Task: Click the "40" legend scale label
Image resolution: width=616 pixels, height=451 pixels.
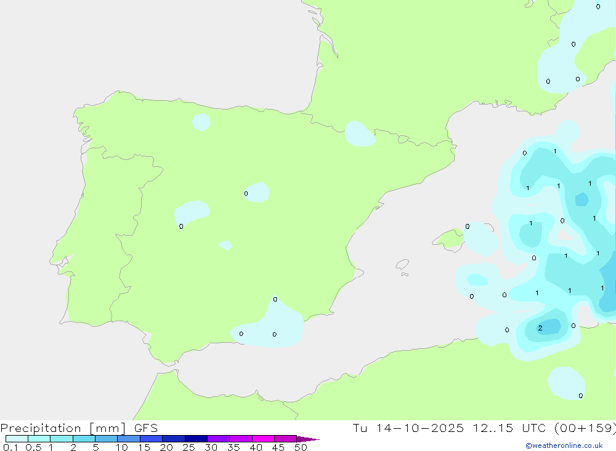Action: click(x=256, y=447)
